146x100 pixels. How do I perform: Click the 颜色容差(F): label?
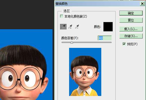tap(70, 38)
